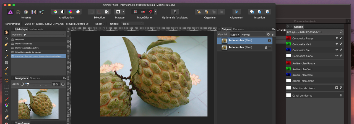Apply Auto Contrast enhancement
Screen dimensions: 354x124
pyautogui.click(x=63, y=12)
